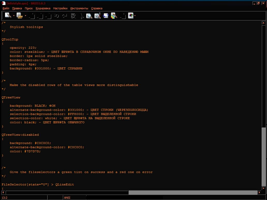Click the 'Make the disabled rows' comment line

[74, 85]
